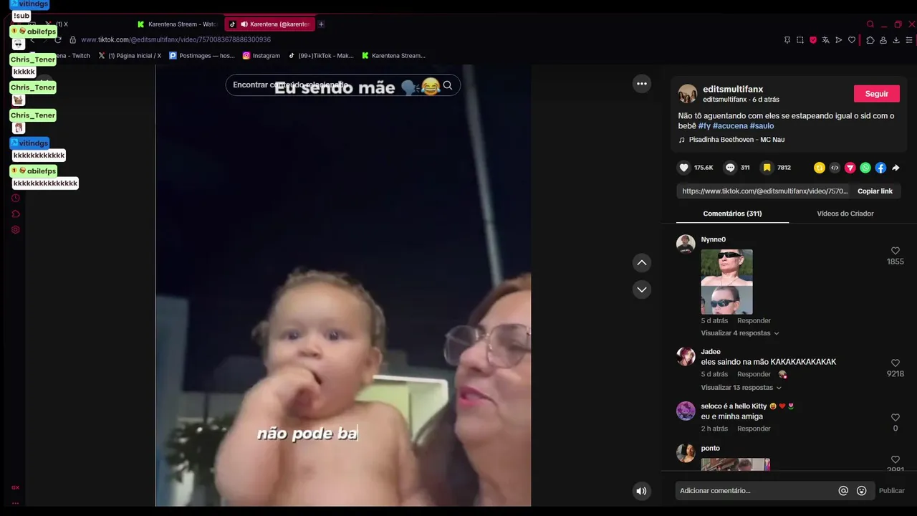The height and width of the screenshot is (516, 917).
Task: Mention a user with the @ icon
Action: tap(843, 491)
